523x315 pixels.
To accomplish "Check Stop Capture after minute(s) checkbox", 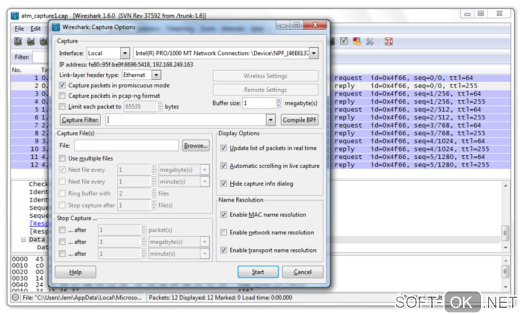I will (x=62, y=254).
